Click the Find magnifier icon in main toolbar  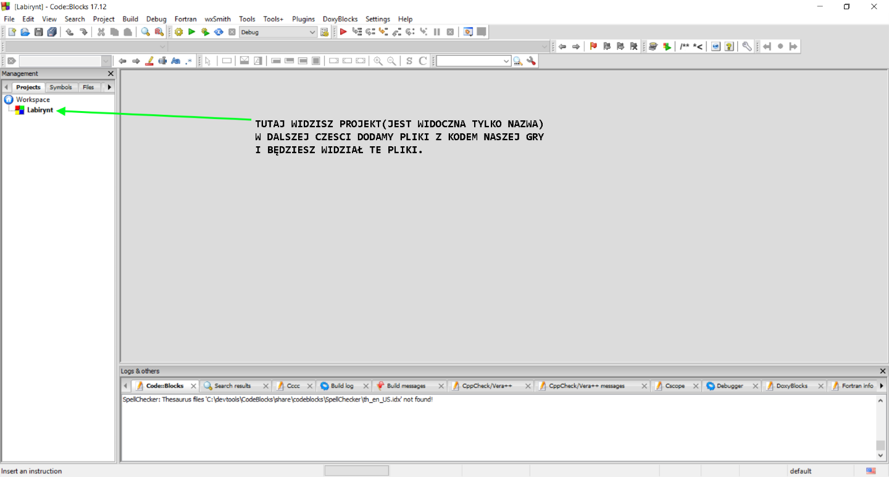[146, 32]
